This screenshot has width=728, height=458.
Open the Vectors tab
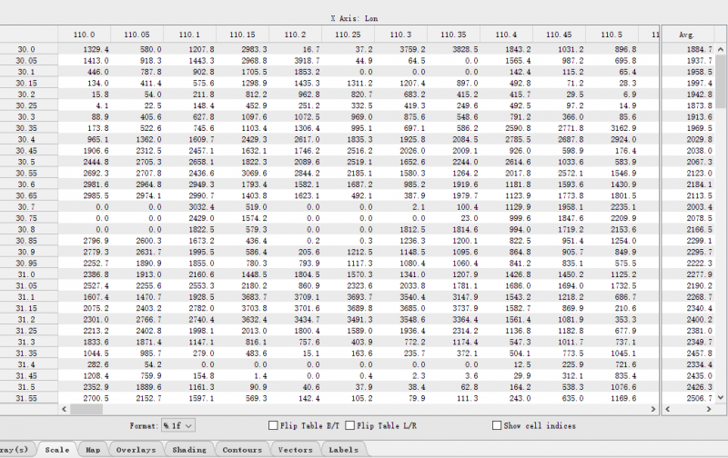pyautogui.click(x=295, y=449)
